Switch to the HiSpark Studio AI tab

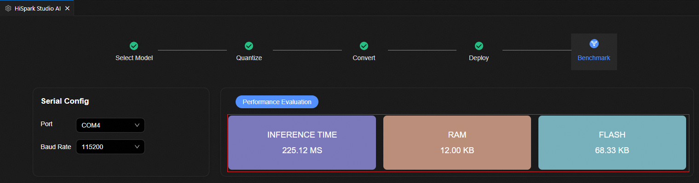(37, 8)
